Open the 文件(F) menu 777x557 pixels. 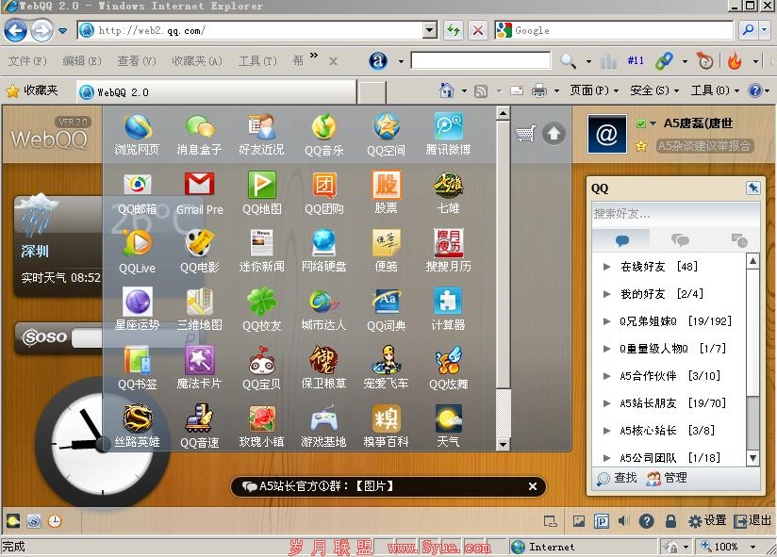coord(27,61)
